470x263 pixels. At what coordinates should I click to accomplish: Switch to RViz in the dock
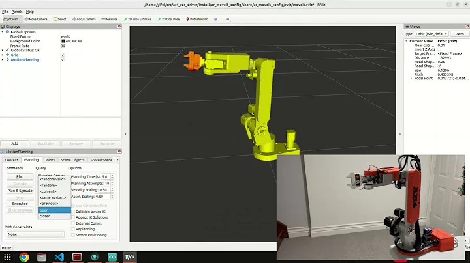pos(130,257)
